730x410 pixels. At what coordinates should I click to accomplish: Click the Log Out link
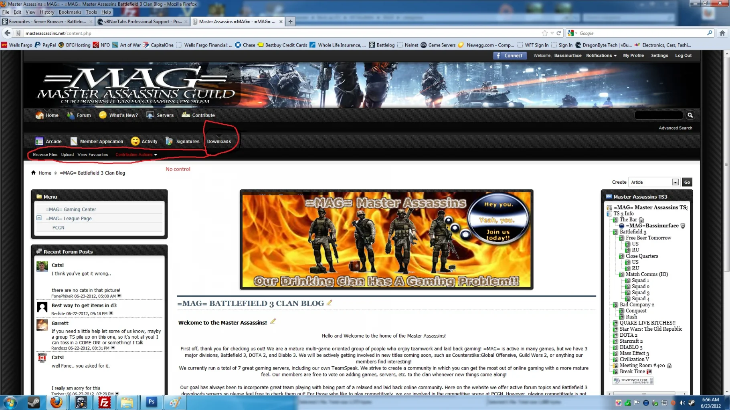click(683, 56)
